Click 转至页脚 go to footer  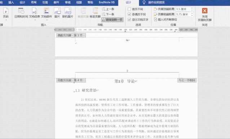[95, 13]
